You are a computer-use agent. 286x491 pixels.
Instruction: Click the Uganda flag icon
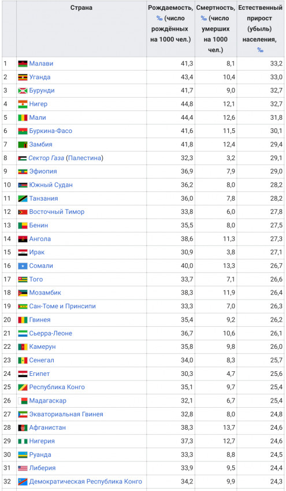[23, 77]
